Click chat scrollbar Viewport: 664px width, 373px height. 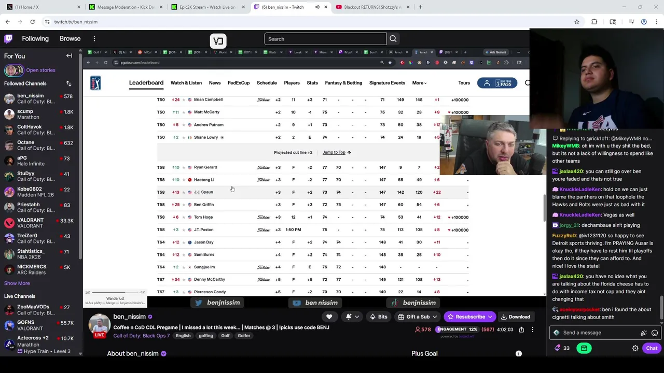click(661, 306)
